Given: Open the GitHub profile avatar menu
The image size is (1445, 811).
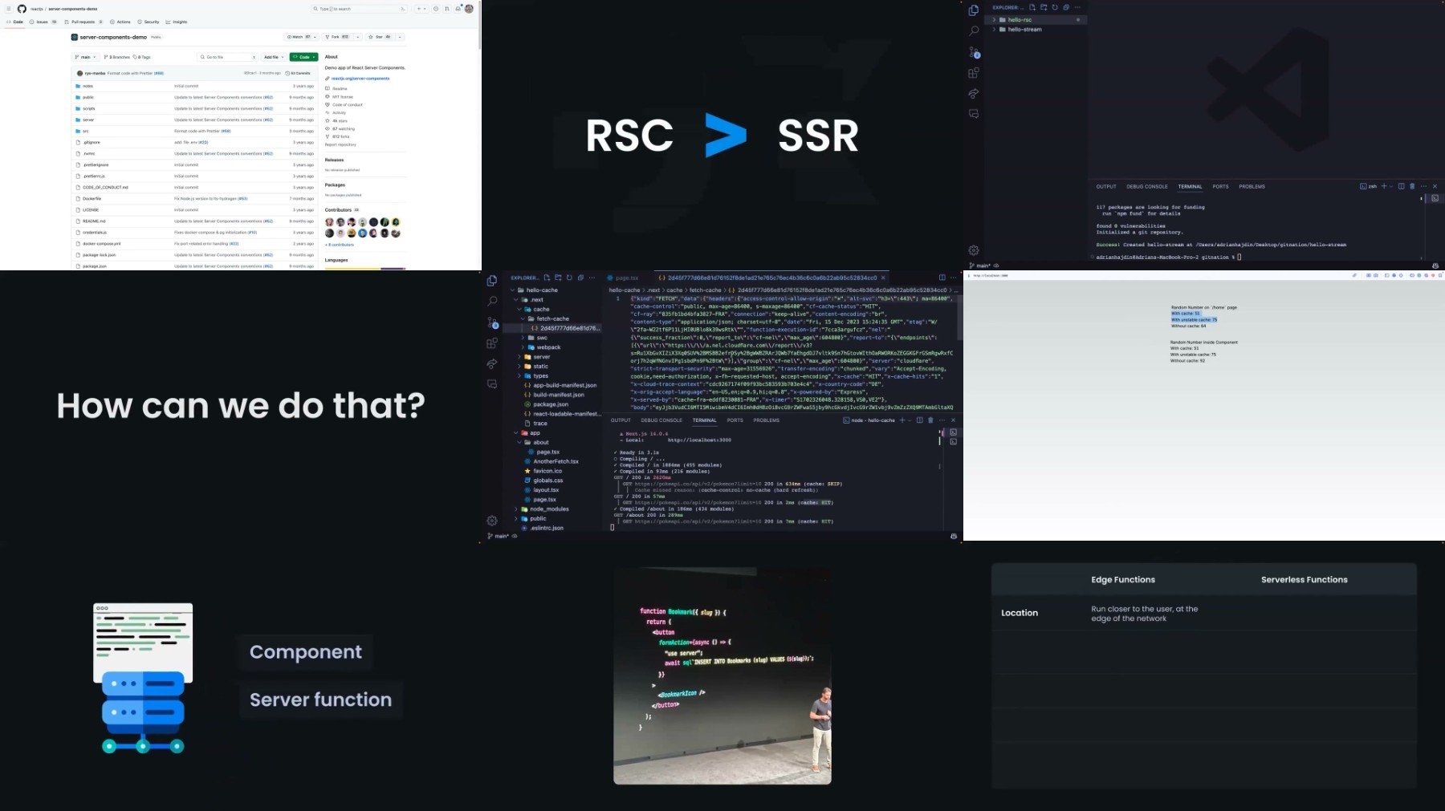Looking at the screenshot, I should coord(469,9).
